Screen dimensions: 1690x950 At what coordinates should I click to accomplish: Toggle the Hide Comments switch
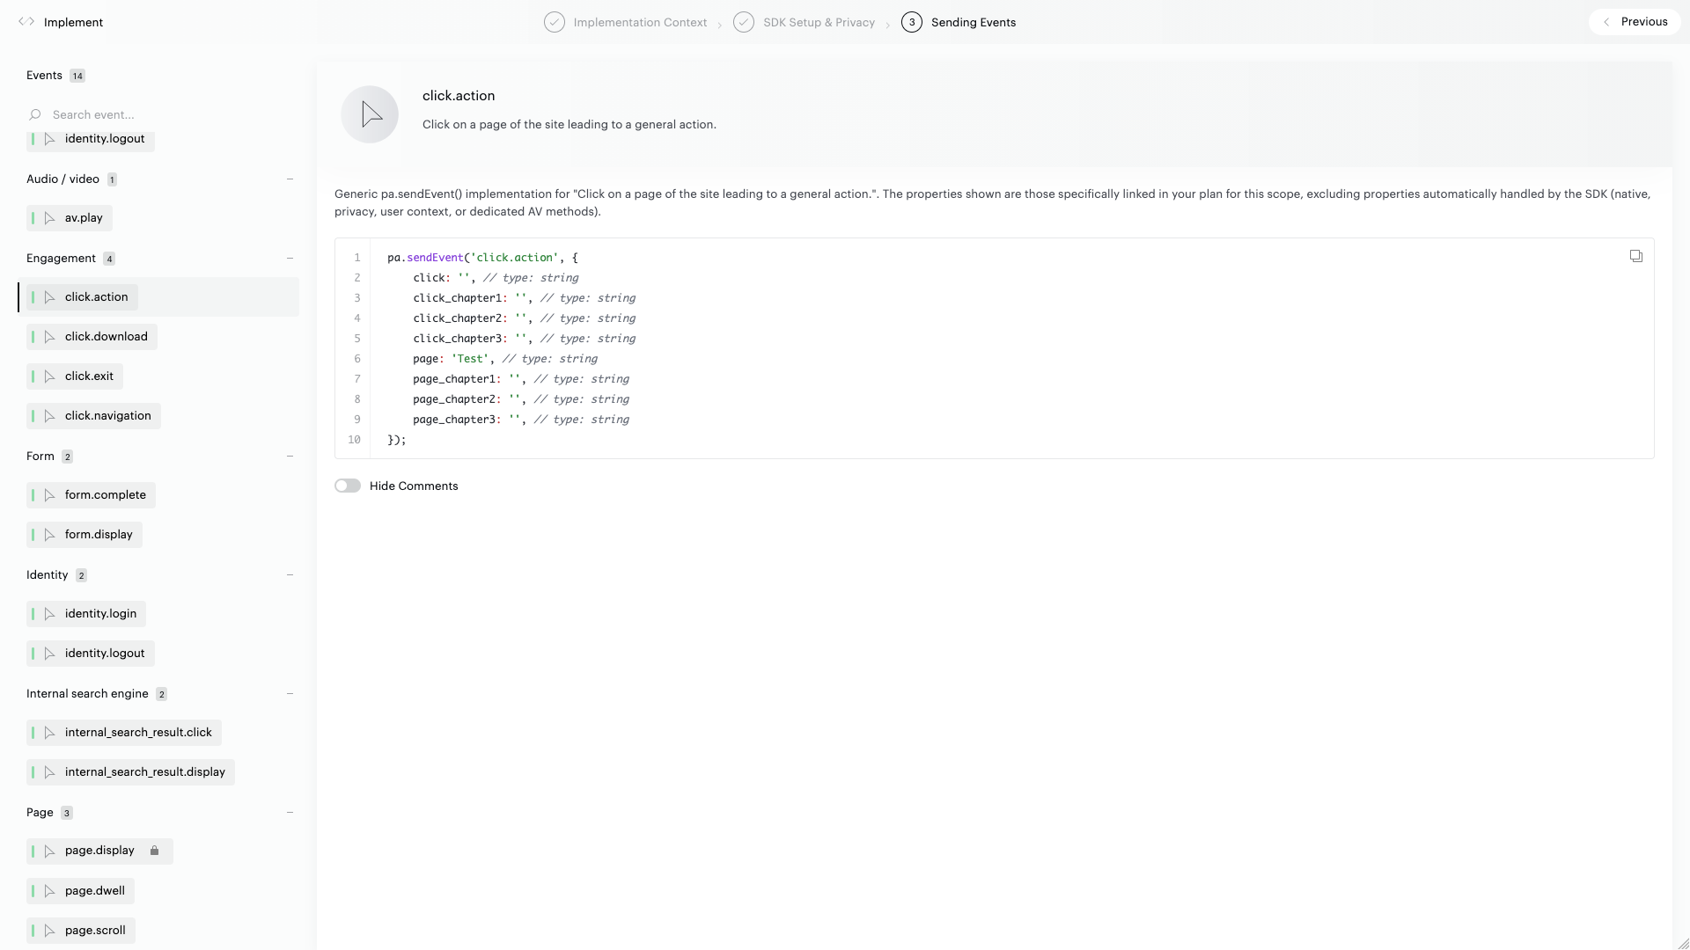tap(348, 486)
